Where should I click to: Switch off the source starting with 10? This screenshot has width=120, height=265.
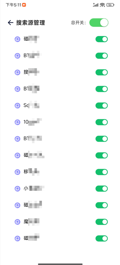click(x=101, y=122)
